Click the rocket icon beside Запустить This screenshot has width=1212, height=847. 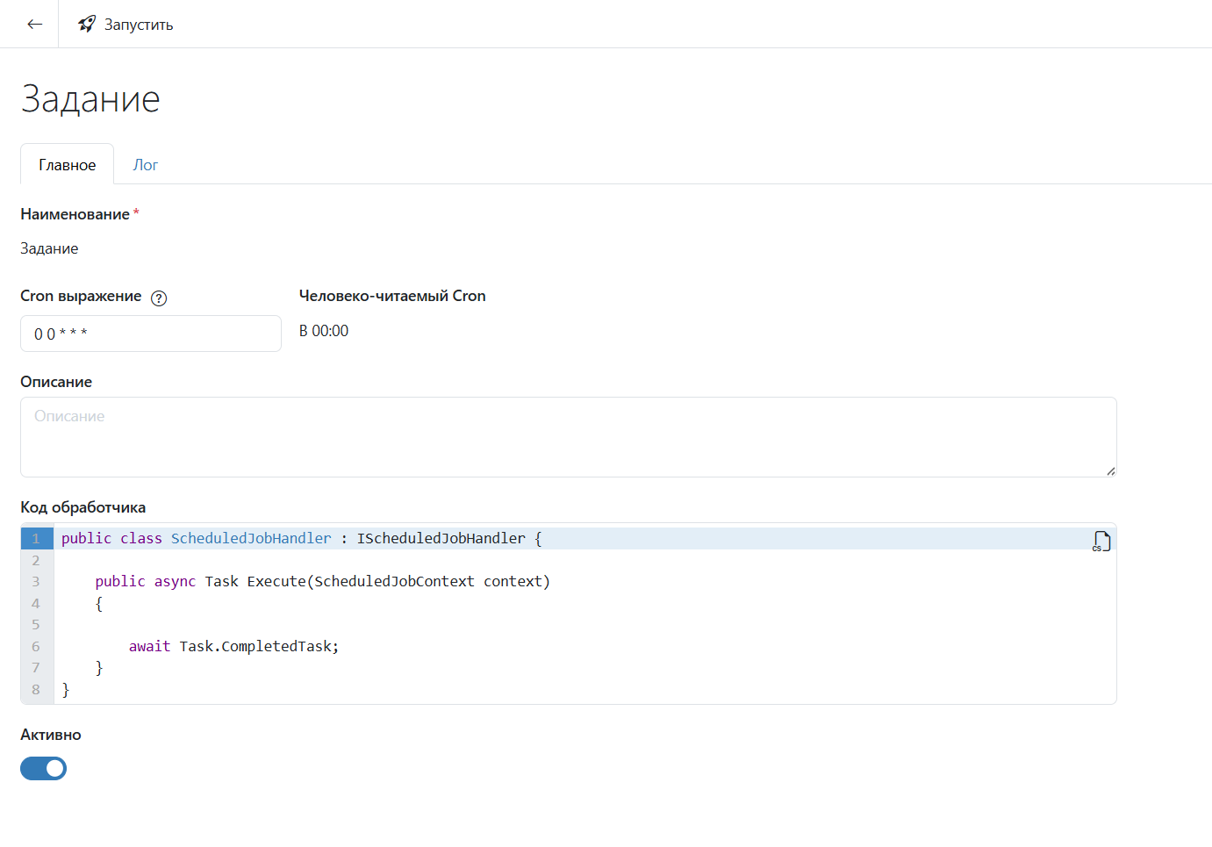86,25
